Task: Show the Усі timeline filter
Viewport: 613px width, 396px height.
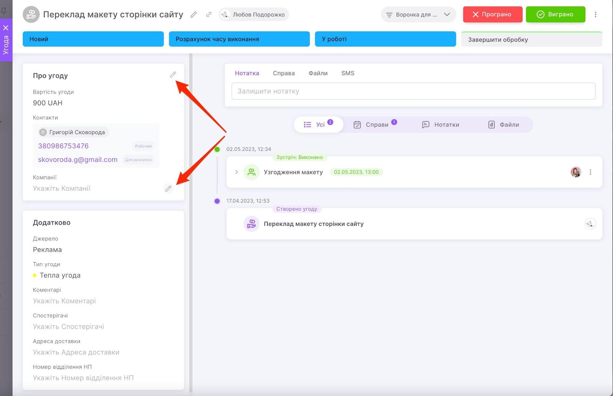Action: (318, 125)
